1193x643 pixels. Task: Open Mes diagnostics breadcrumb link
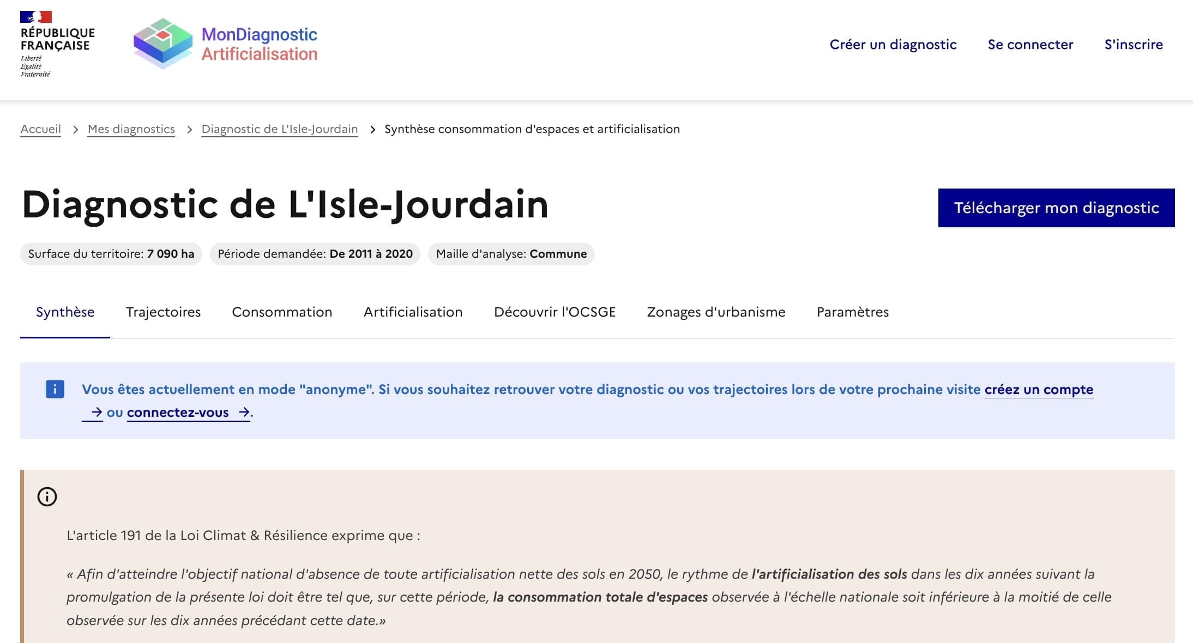tap(131, 129)
